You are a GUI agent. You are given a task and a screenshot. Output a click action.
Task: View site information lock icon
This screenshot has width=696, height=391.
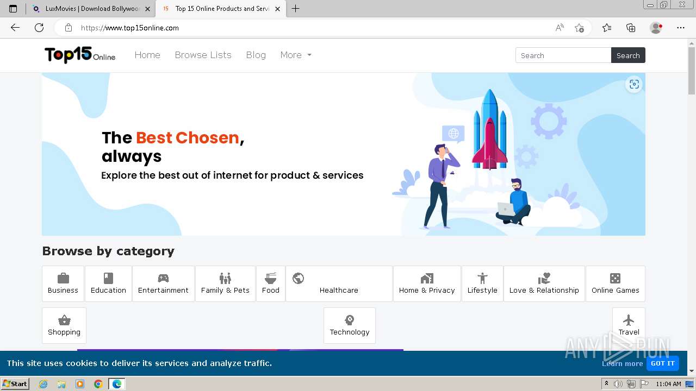[x=69, y=28]
